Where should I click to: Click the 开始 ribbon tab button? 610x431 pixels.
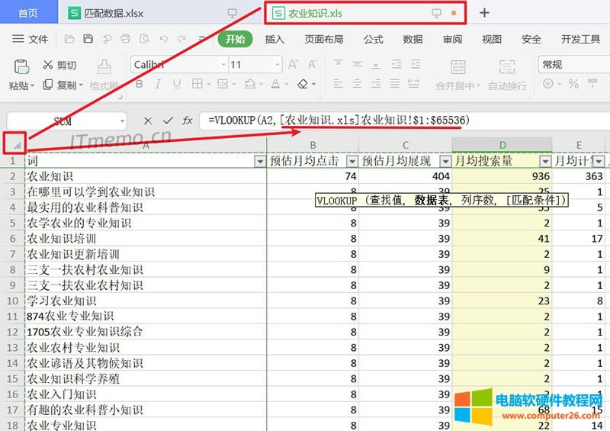coord(235,40)
